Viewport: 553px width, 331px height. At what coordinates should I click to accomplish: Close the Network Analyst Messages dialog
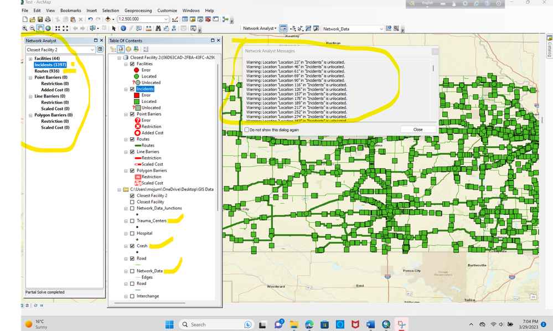pyautogui.click(x=417, y=130)
